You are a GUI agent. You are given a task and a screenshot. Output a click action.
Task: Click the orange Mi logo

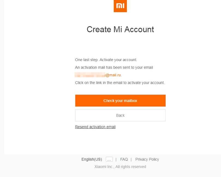(x=120, y=6)
